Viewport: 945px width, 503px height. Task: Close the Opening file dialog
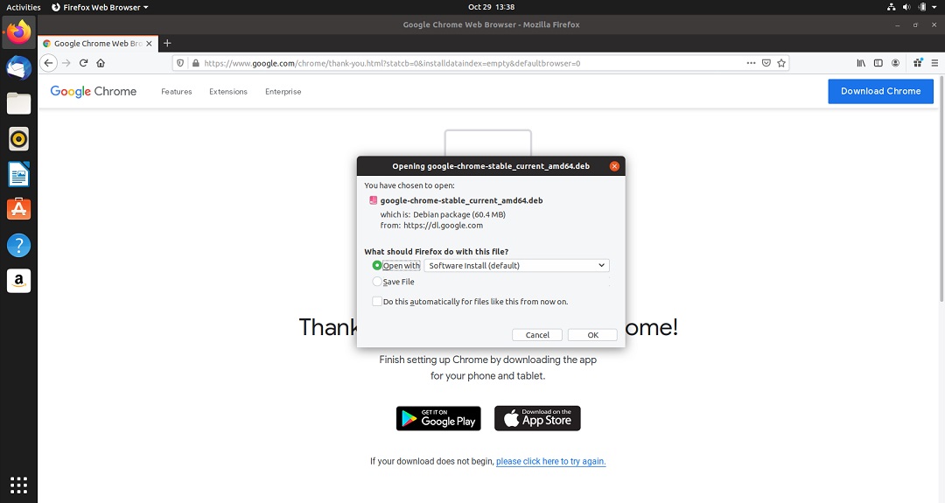pyautogui.click(x=614, y=166)
